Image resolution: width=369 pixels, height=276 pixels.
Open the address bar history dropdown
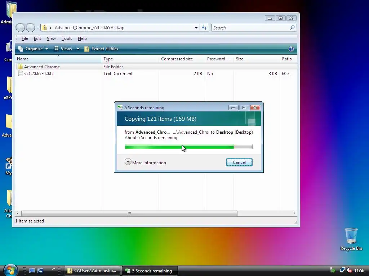(x=196, y=28)
